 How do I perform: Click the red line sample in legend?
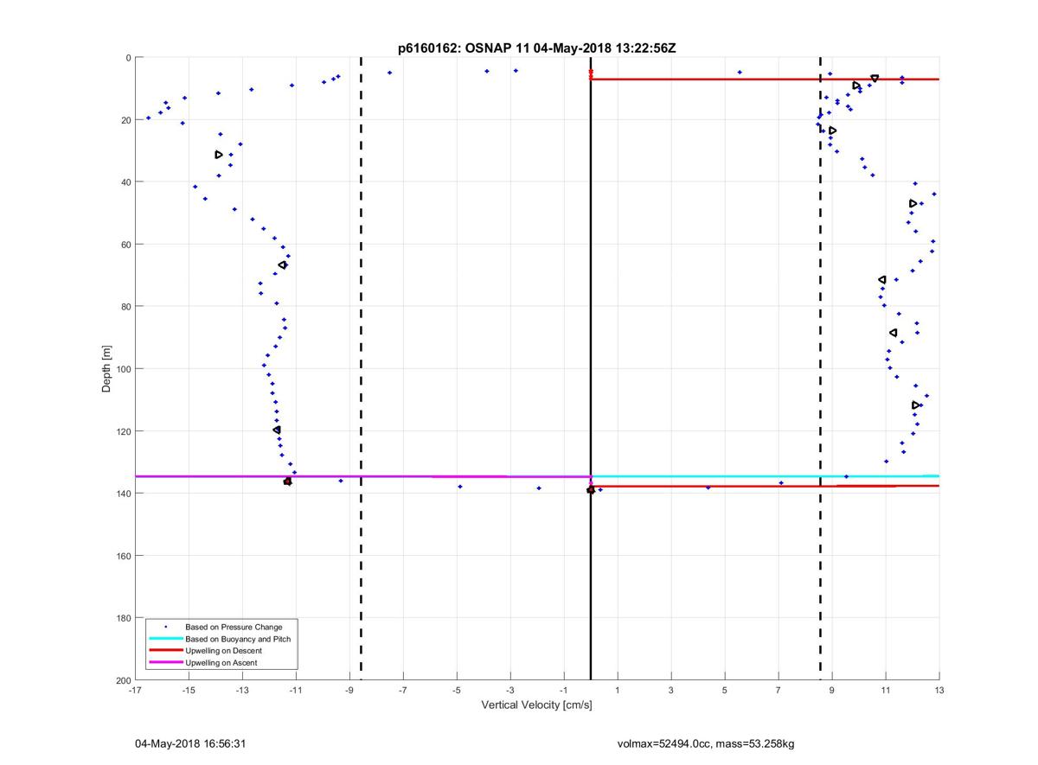click(x=166, y=651)
